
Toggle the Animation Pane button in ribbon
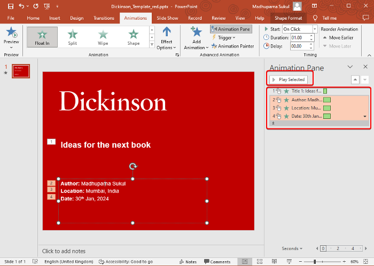click(x=231, y=29)
